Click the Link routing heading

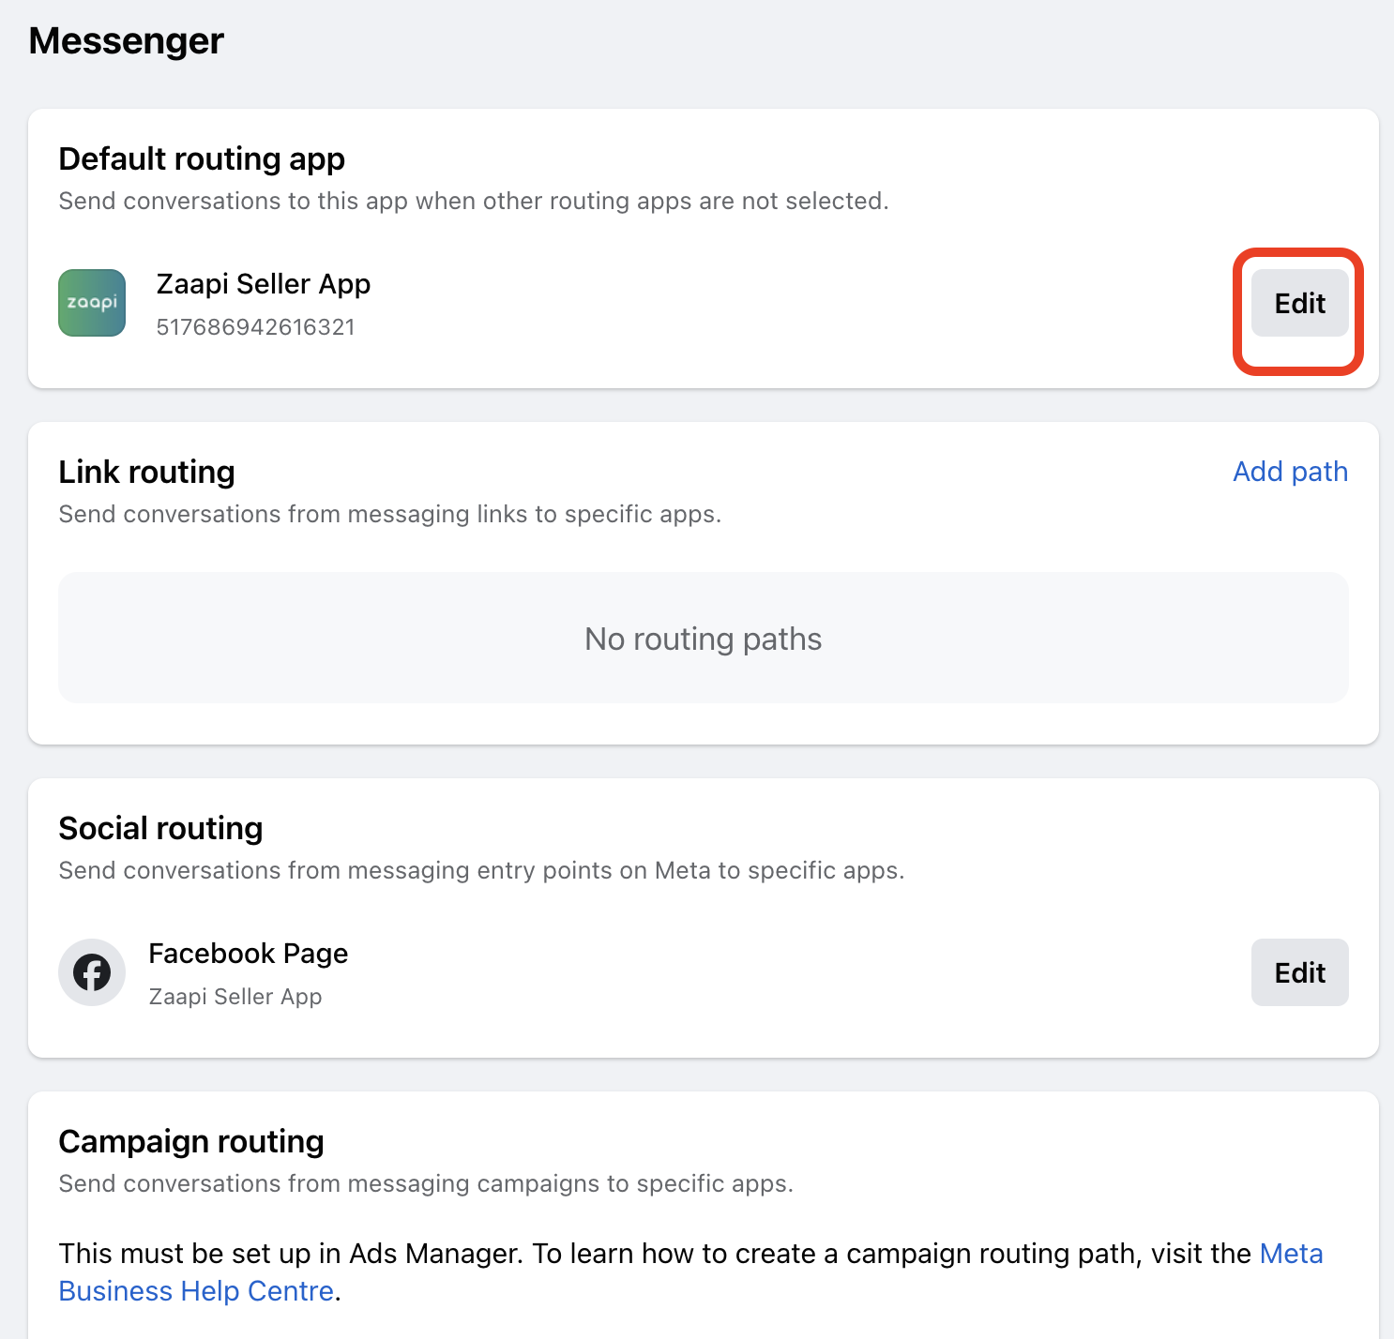tap(146, 473)
